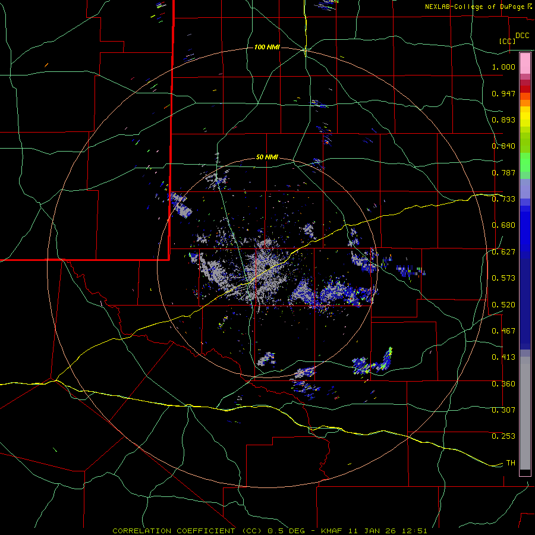The image size is (535, 535).
Task: Pick the pink segment of the color bar
Action: [x=525, y=64]
